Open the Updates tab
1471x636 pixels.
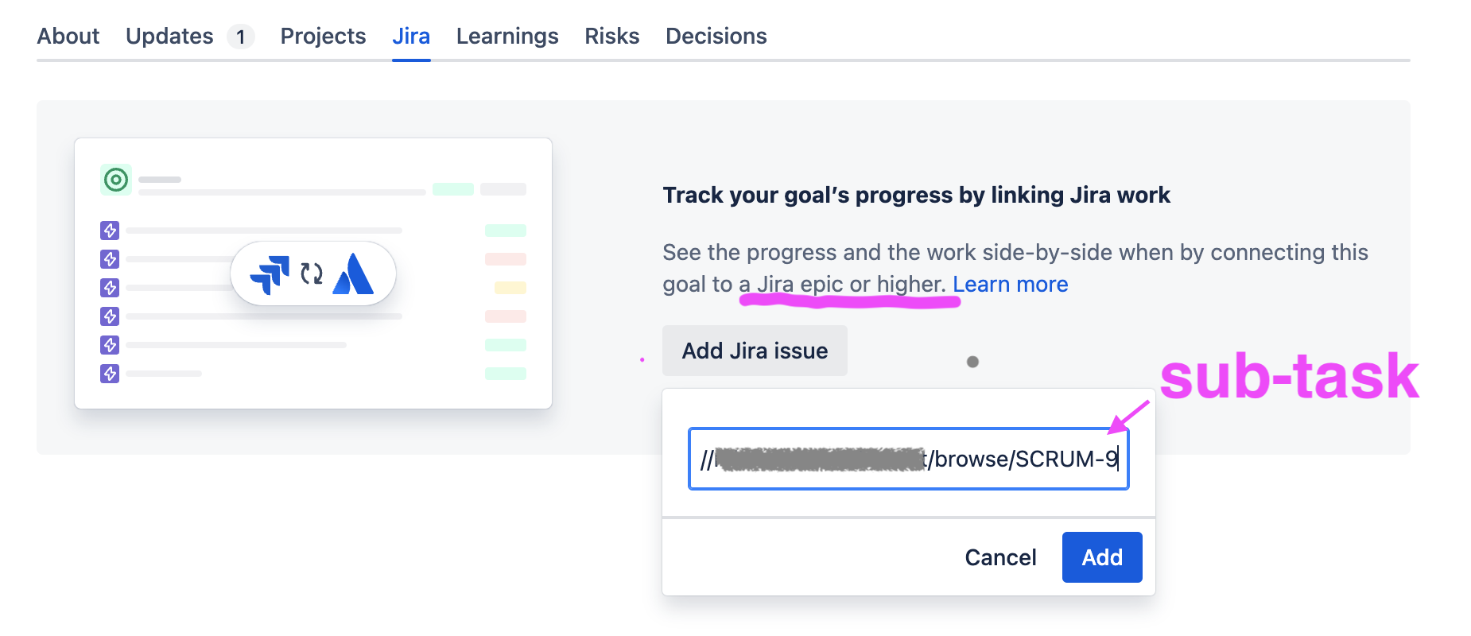click(x=169, y=36)
